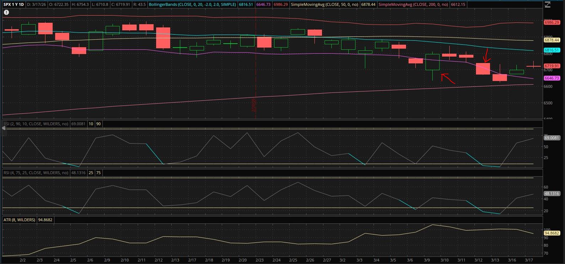Click the 69.0081 RSI value bubble on axis
The image size is (565, 264).
pyautogui.click(x=552, y=138)
